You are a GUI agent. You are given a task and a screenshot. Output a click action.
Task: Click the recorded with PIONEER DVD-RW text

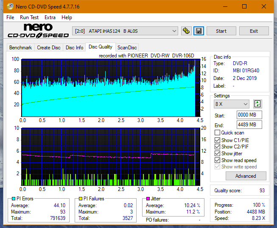pyautogui.click(x=146, y=56)
